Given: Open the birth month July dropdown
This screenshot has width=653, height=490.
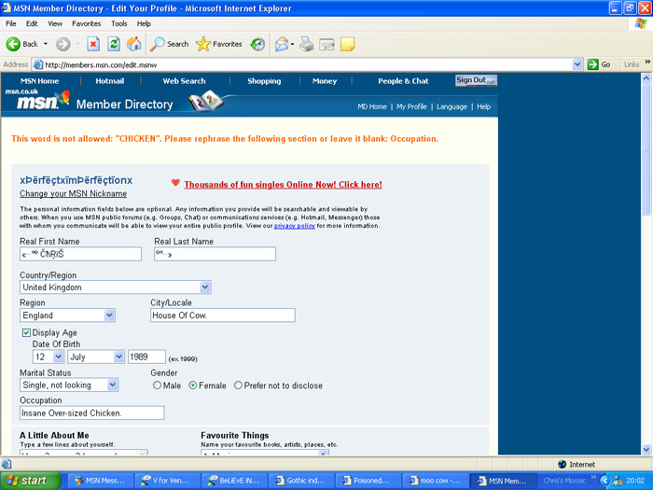Looking at the screenshot, I should [118, 357].
